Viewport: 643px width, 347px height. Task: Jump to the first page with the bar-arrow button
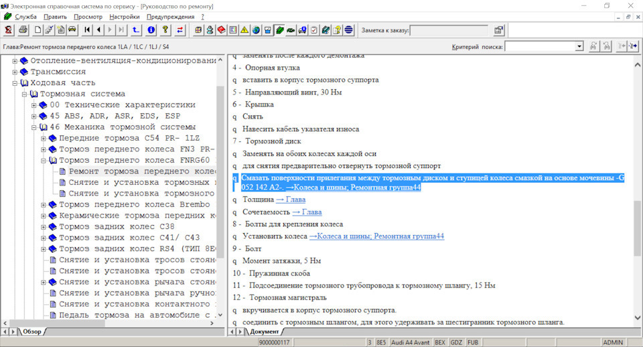click(87, 30)
